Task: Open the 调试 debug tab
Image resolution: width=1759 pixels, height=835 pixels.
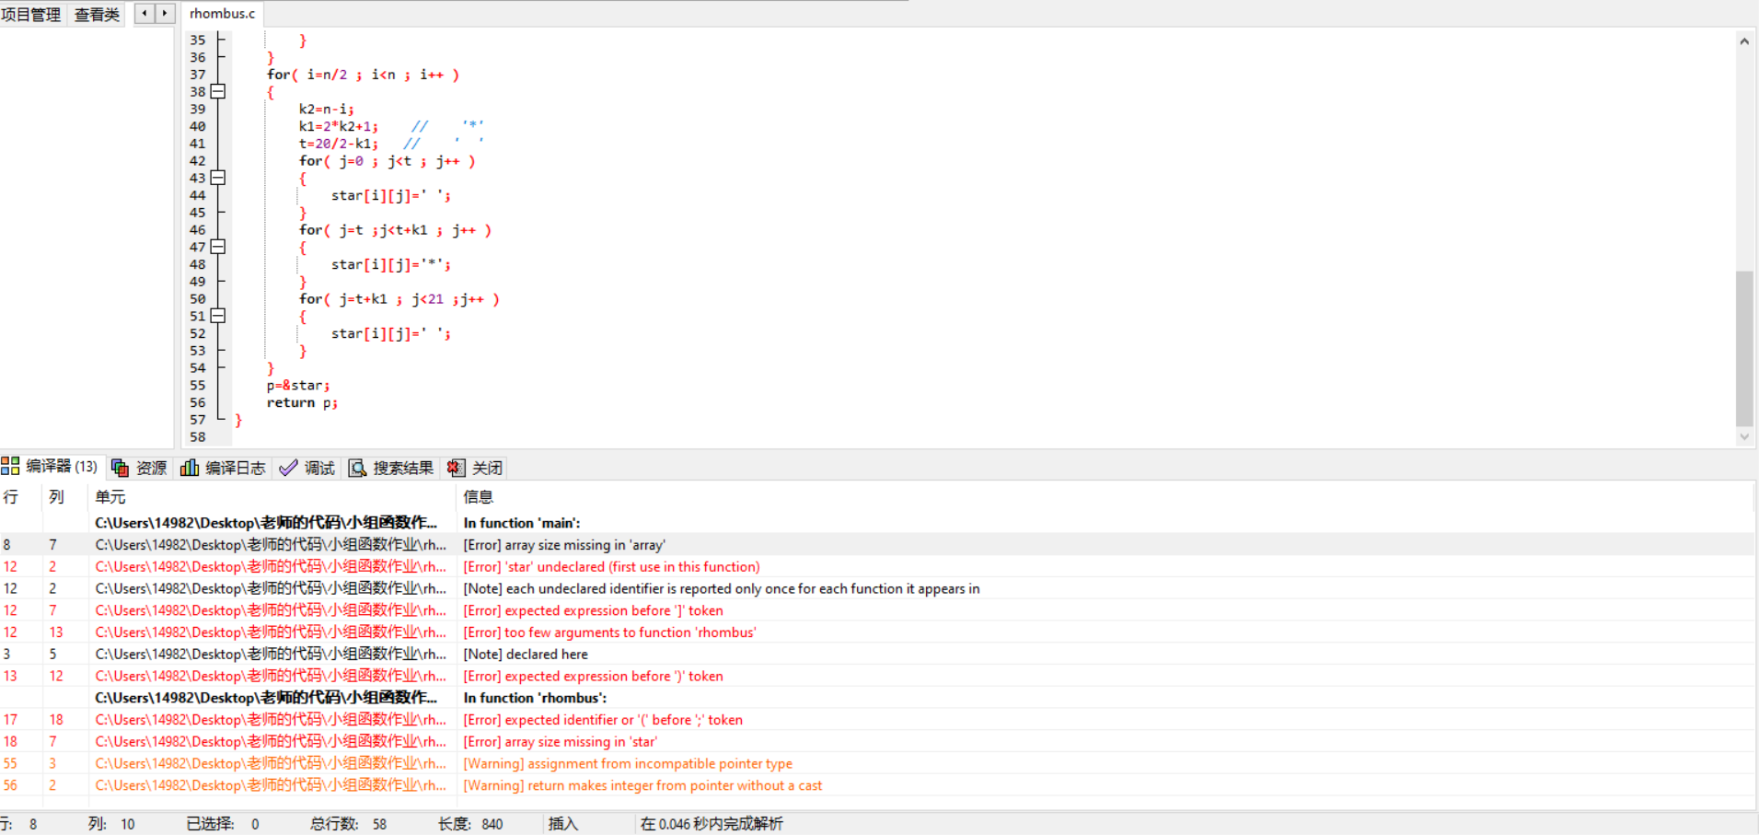Action: [x=308, y=468]
